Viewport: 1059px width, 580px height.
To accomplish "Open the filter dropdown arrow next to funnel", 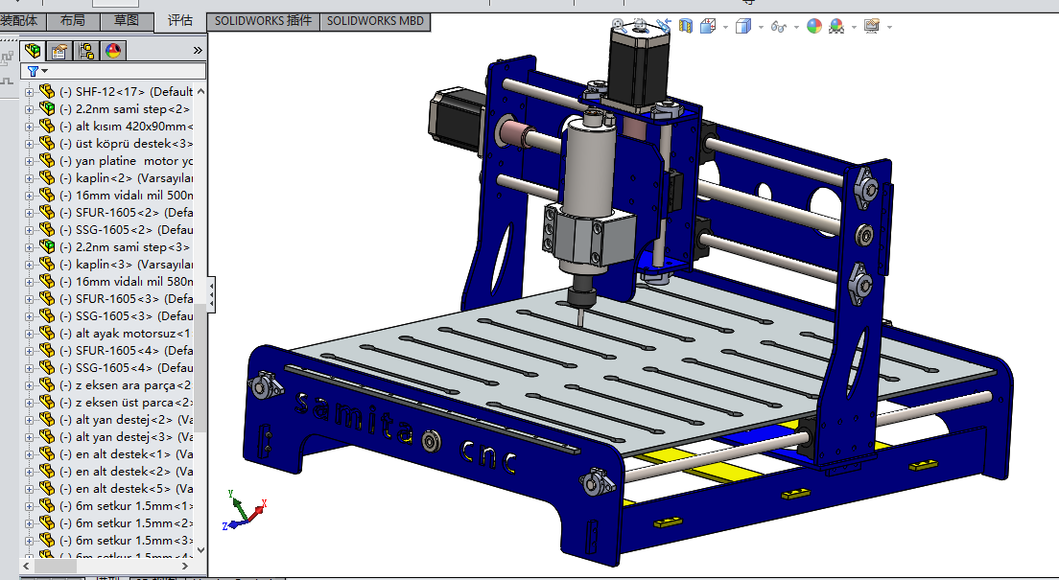I will (x=44, y=71).
